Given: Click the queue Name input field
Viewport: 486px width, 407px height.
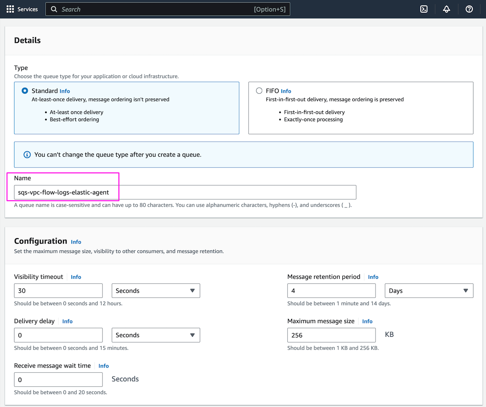Looking at the screenshot, I should 184,192.
